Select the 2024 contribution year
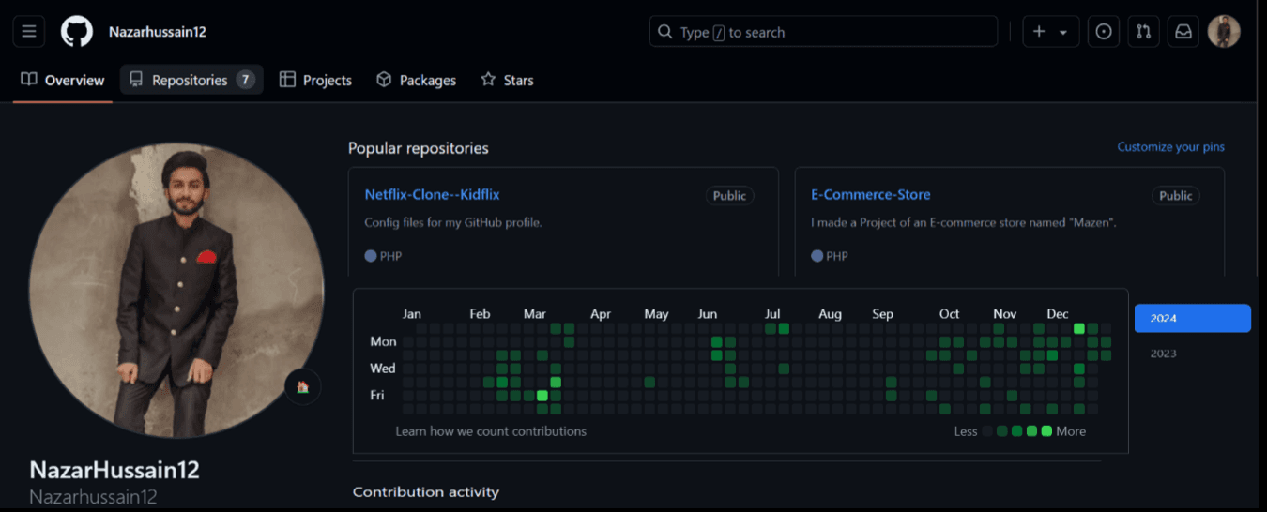 (1192, 319)
